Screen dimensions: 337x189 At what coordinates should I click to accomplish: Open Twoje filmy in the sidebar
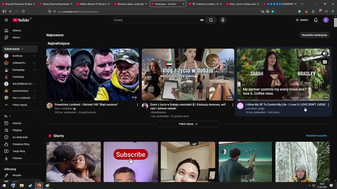(x=21, y=151)
